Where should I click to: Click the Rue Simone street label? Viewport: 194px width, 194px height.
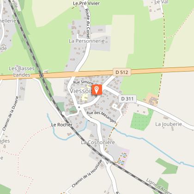pyautogui.click(x=83, y=83)
